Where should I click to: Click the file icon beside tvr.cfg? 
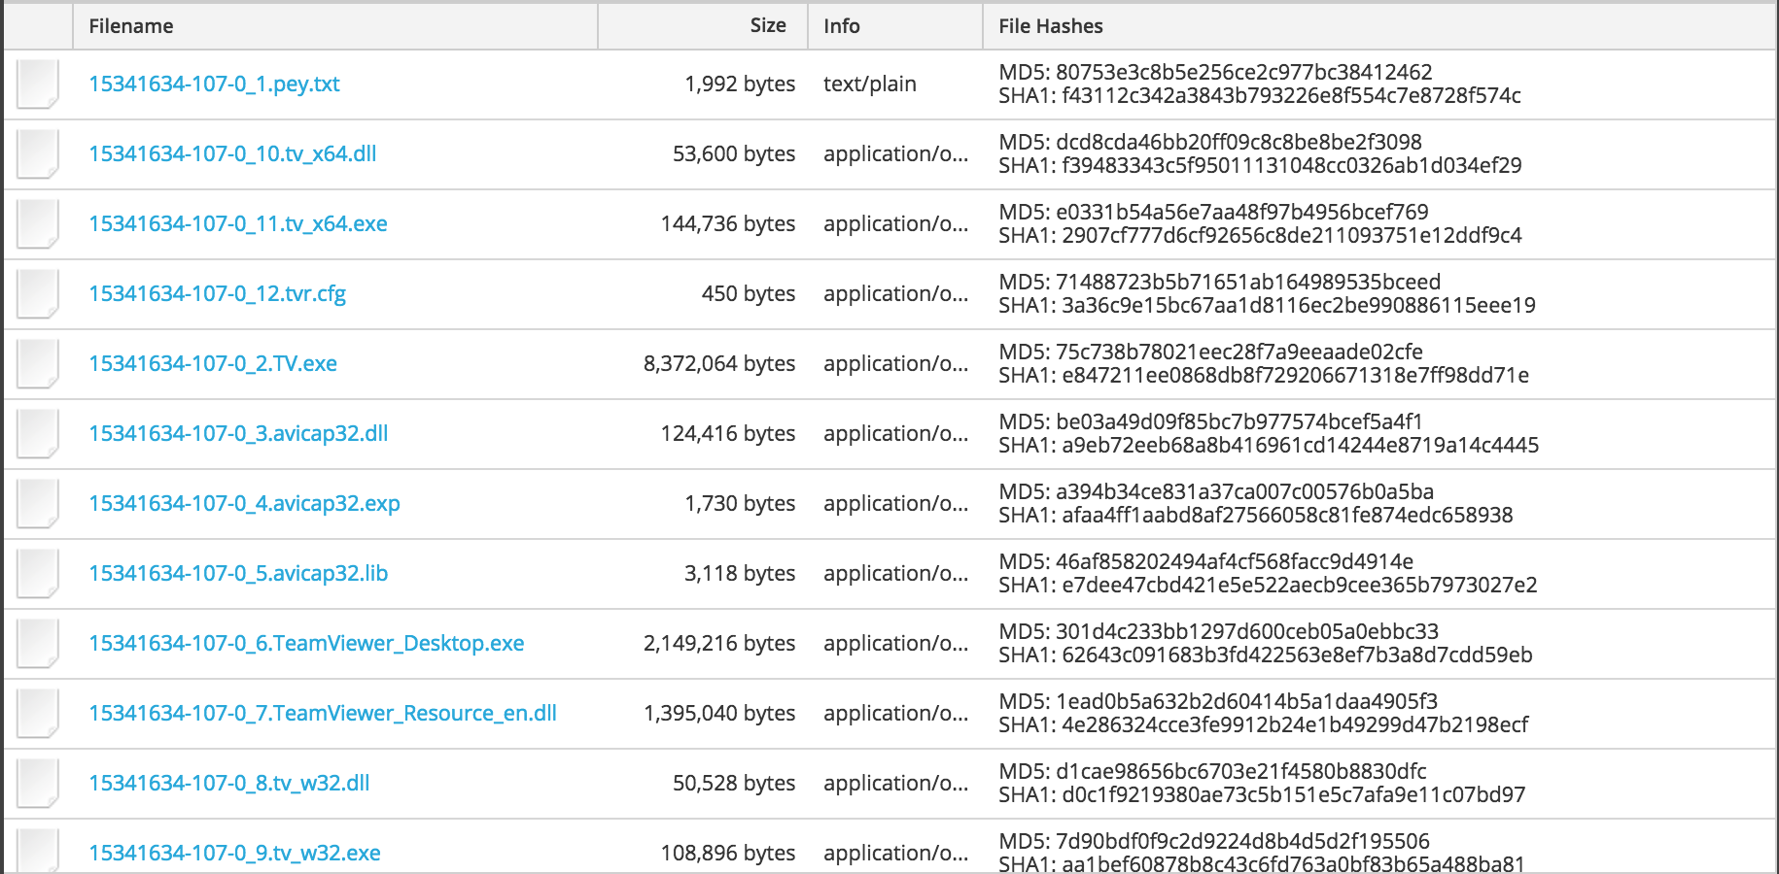38,294
